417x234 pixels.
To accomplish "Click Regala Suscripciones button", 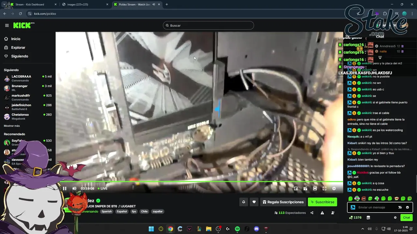I will [283, 202].
